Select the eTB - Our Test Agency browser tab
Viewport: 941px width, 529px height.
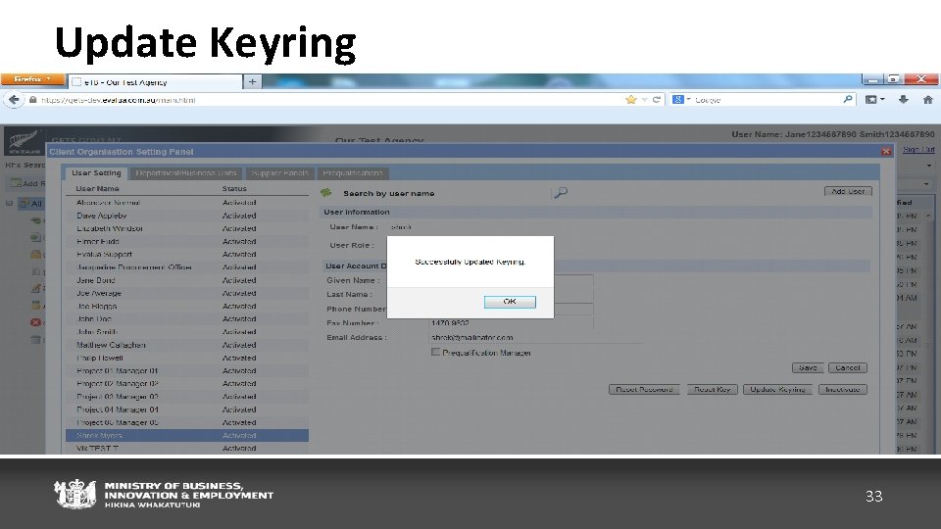(156, 81)
